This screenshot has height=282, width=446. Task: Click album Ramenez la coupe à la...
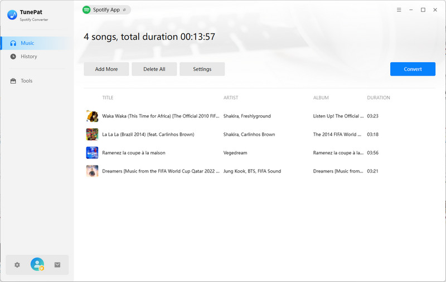tap(338, 152)
